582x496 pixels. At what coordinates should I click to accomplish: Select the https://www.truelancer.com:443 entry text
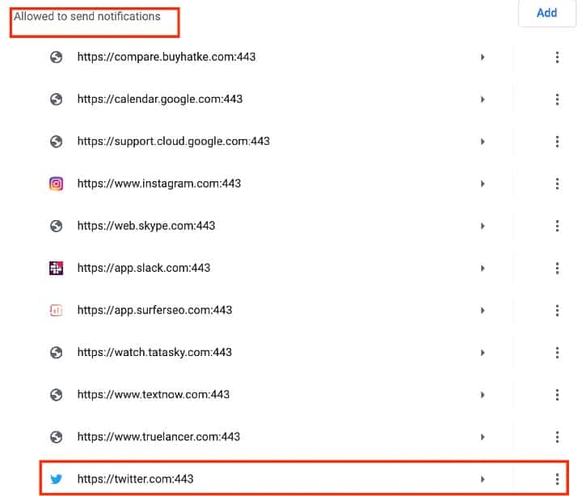[158, 437]
